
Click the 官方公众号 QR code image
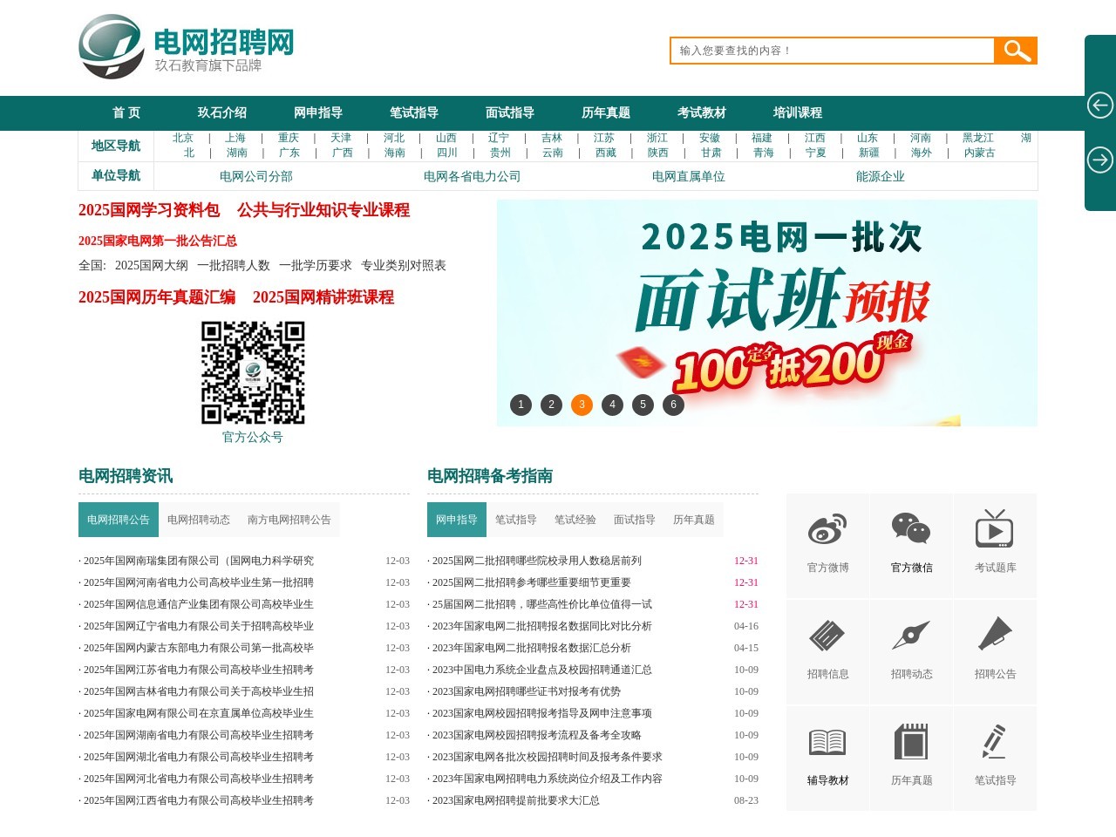[253, 373]
